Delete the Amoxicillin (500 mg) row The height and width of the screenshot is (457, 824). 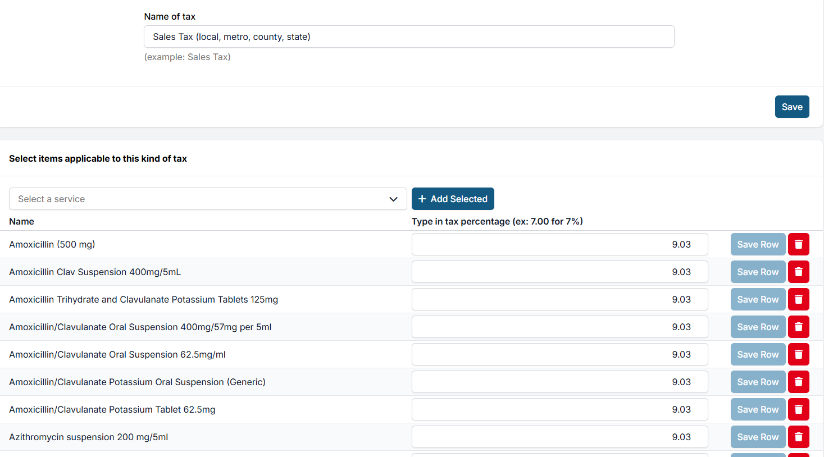[798, 244]
